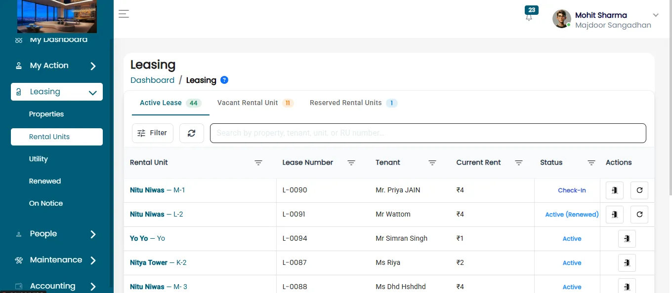Switch to the Reserved Rental Units tab
Image resolution: width=672 pixels, height=293 pixels.
[353, 103]
